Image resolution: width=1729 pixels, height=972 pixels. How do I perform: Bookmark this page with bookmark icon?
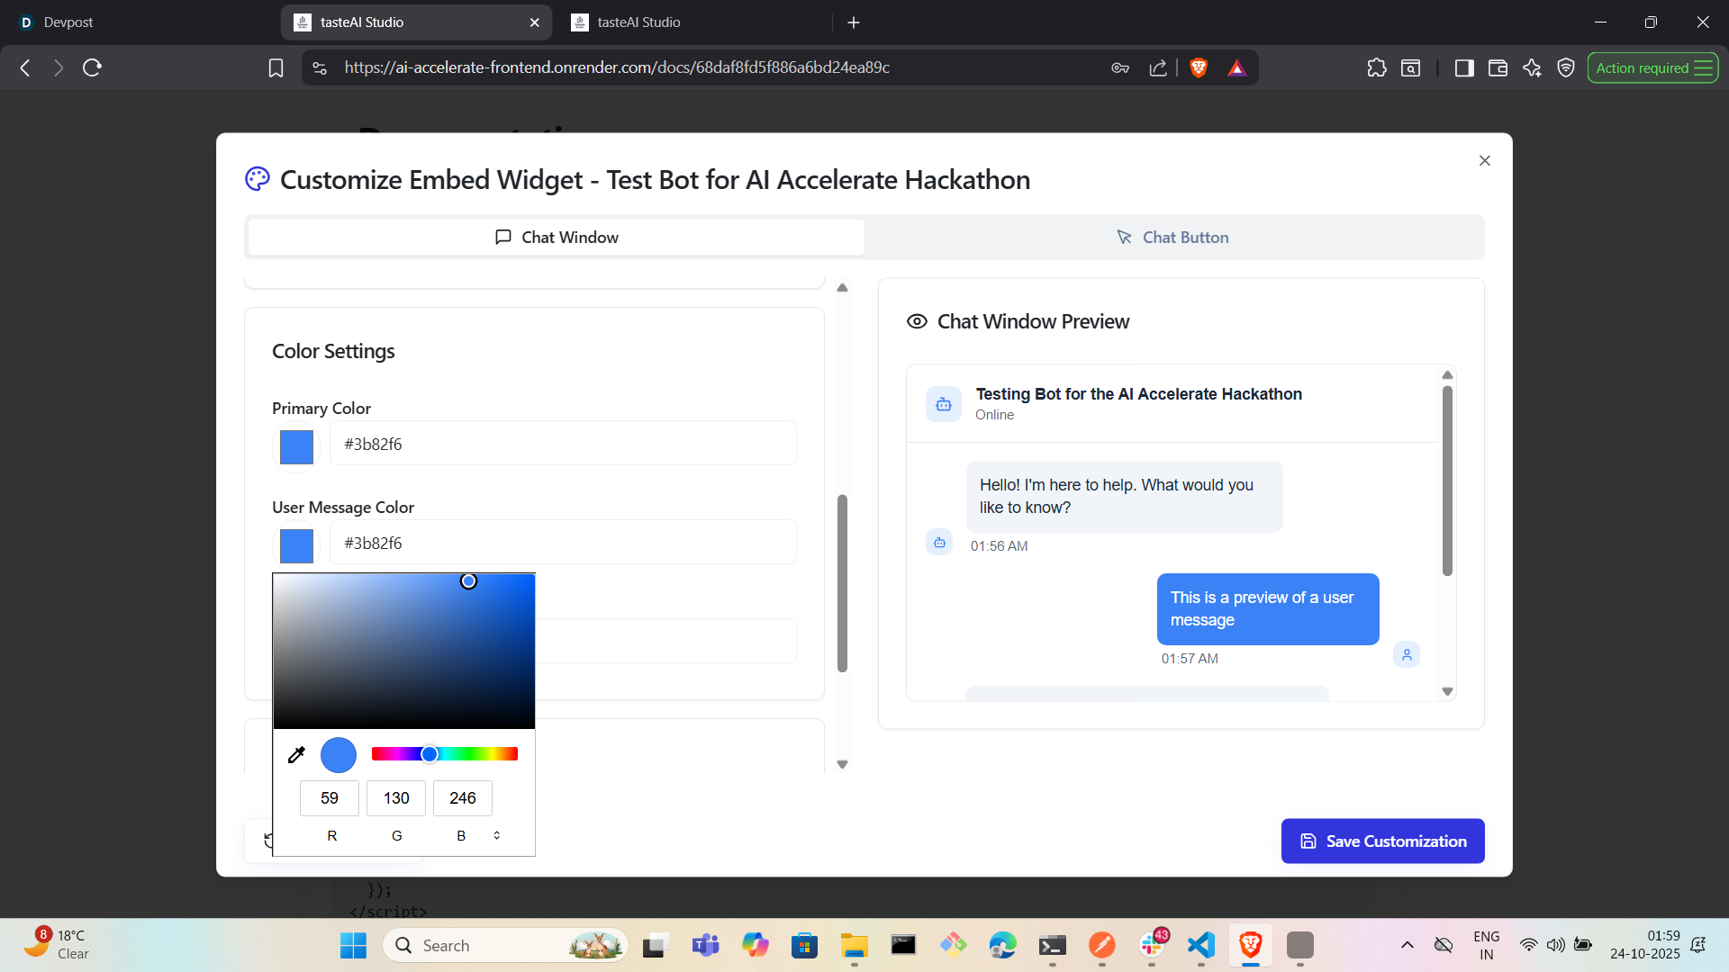[276, 67]
